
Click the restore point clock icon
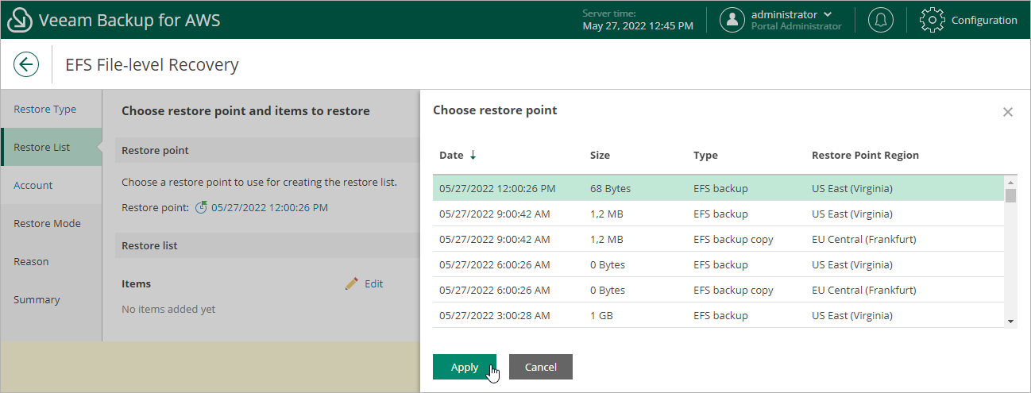[201, 208]
